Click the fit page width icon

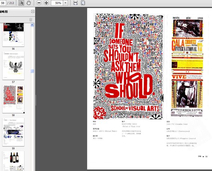coord(75,3)
